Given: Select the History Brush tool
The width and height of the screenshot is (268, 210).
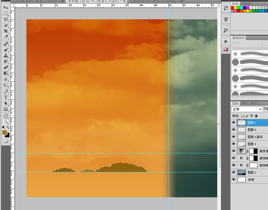Looking at the screenshot, I should click(x=6, y=61).
